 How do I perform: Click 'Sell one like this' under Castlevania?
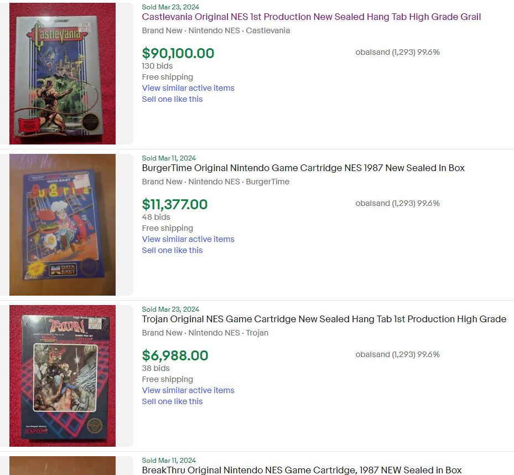172,99
